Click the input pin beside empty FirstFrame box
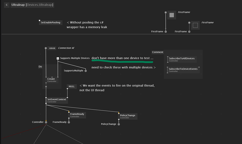 (189, 23)
